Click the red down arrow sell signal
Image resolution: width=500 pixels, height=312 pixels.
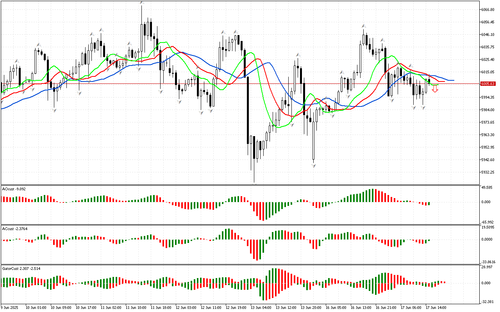(435, 89)
